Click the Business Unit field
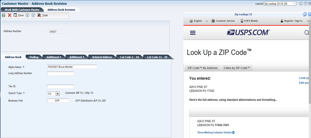This screenshot has height=138, width=311. click(58, 100)
